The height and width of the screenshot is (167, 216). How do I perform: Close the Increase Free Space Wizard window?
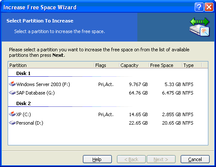coord(209,7)
